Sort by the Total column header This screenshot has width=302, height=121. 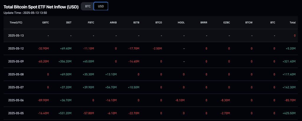pos(293,22)
